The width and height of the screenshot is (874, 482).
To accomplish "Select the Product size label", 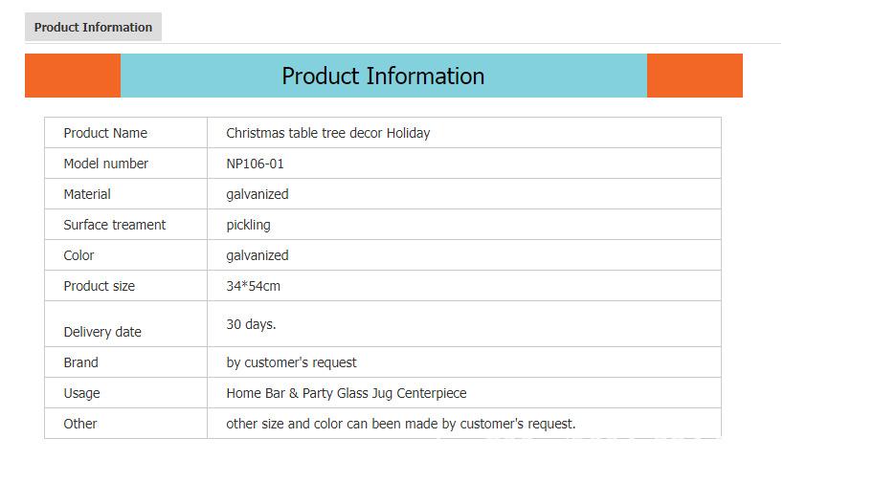I will (x=100, y=286).
